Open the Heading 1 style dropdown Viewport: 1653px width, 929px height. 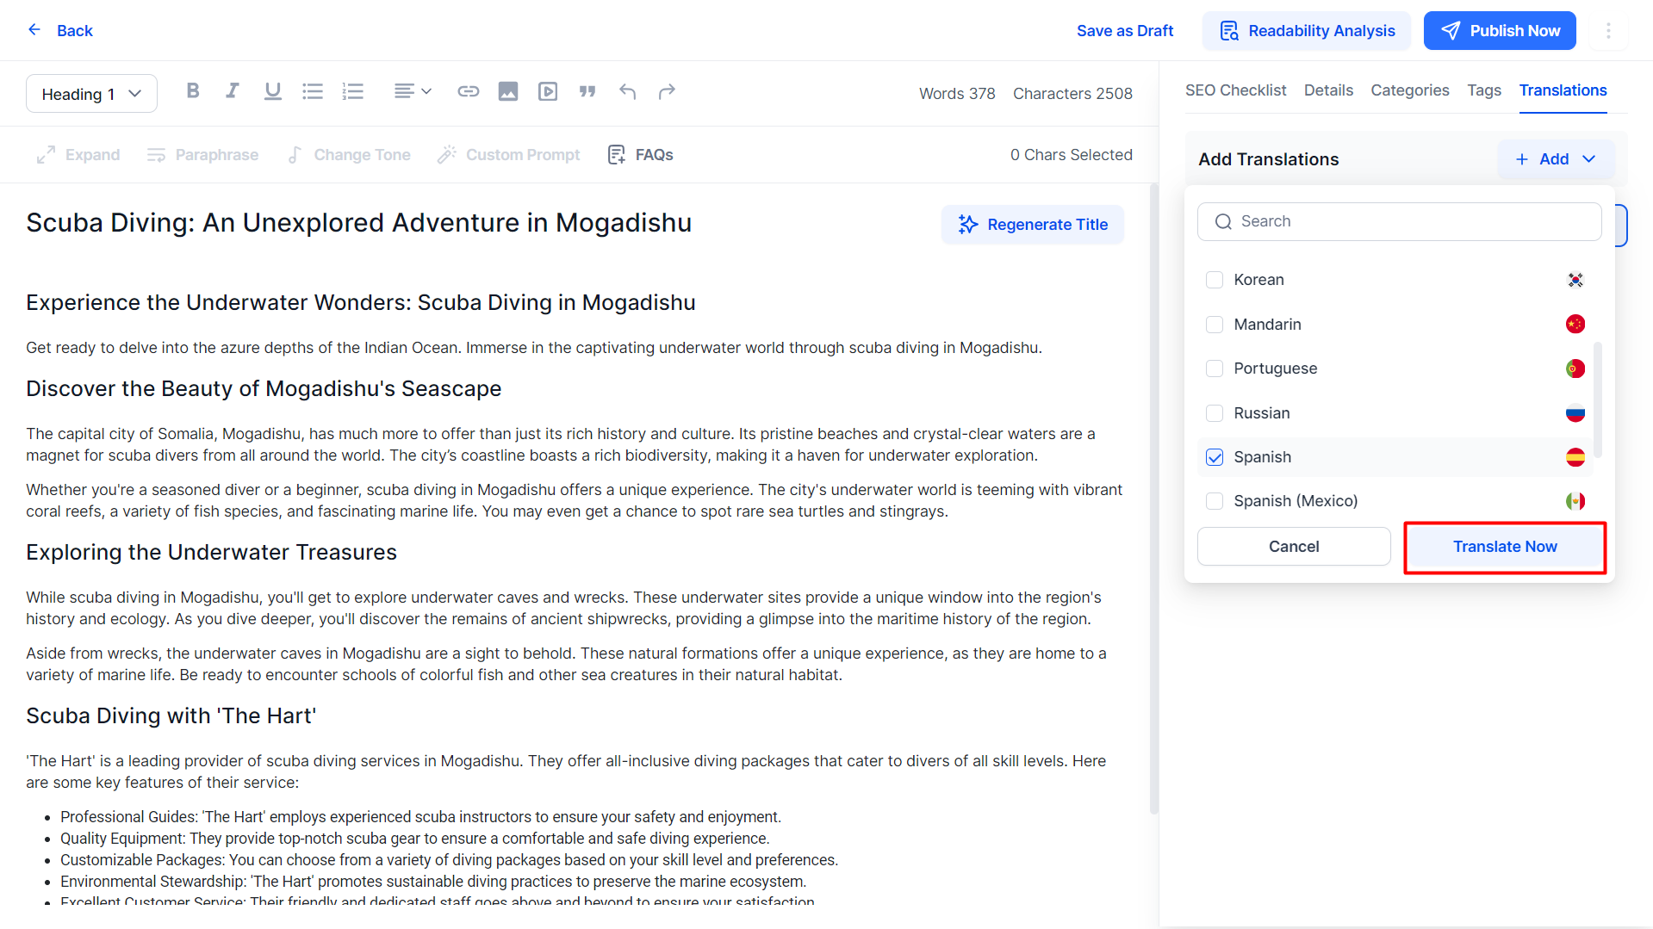[x=91, y=94]
